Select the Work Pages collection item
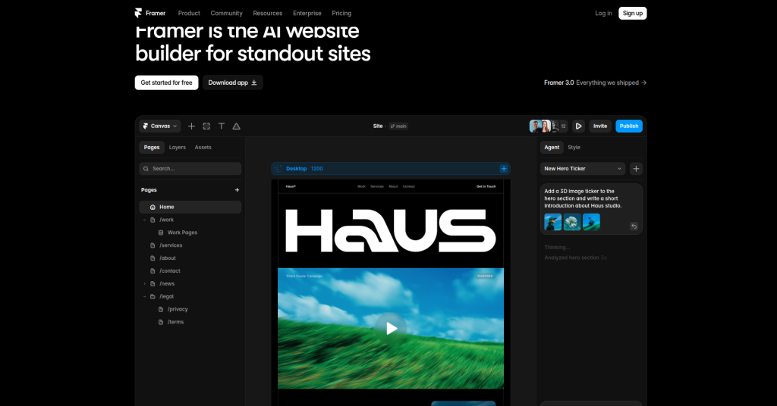777x406 pixels. pyautogui.click(x=182, y=233)
